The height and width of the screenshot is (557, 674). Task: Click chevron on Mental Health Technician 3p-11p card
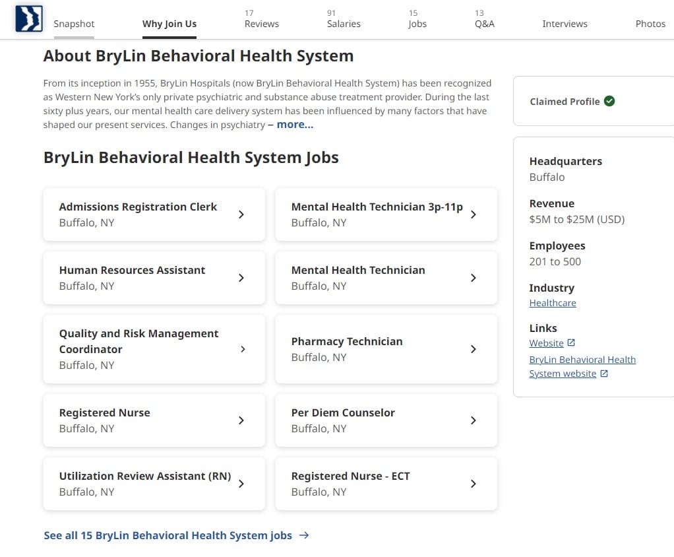coord(474,214)
